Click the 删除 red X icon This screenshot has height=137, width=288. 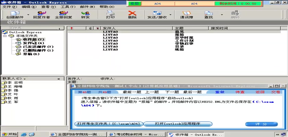(x=132, y=15)
